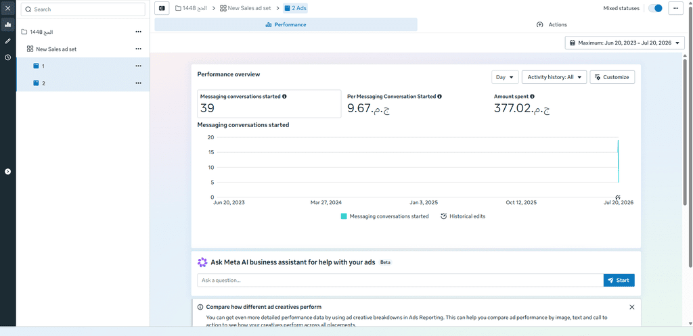Viewport: 693px width, 336px height.
Task: Click info icon on Compare creatives tip
Action: click(x=200, y=307)
